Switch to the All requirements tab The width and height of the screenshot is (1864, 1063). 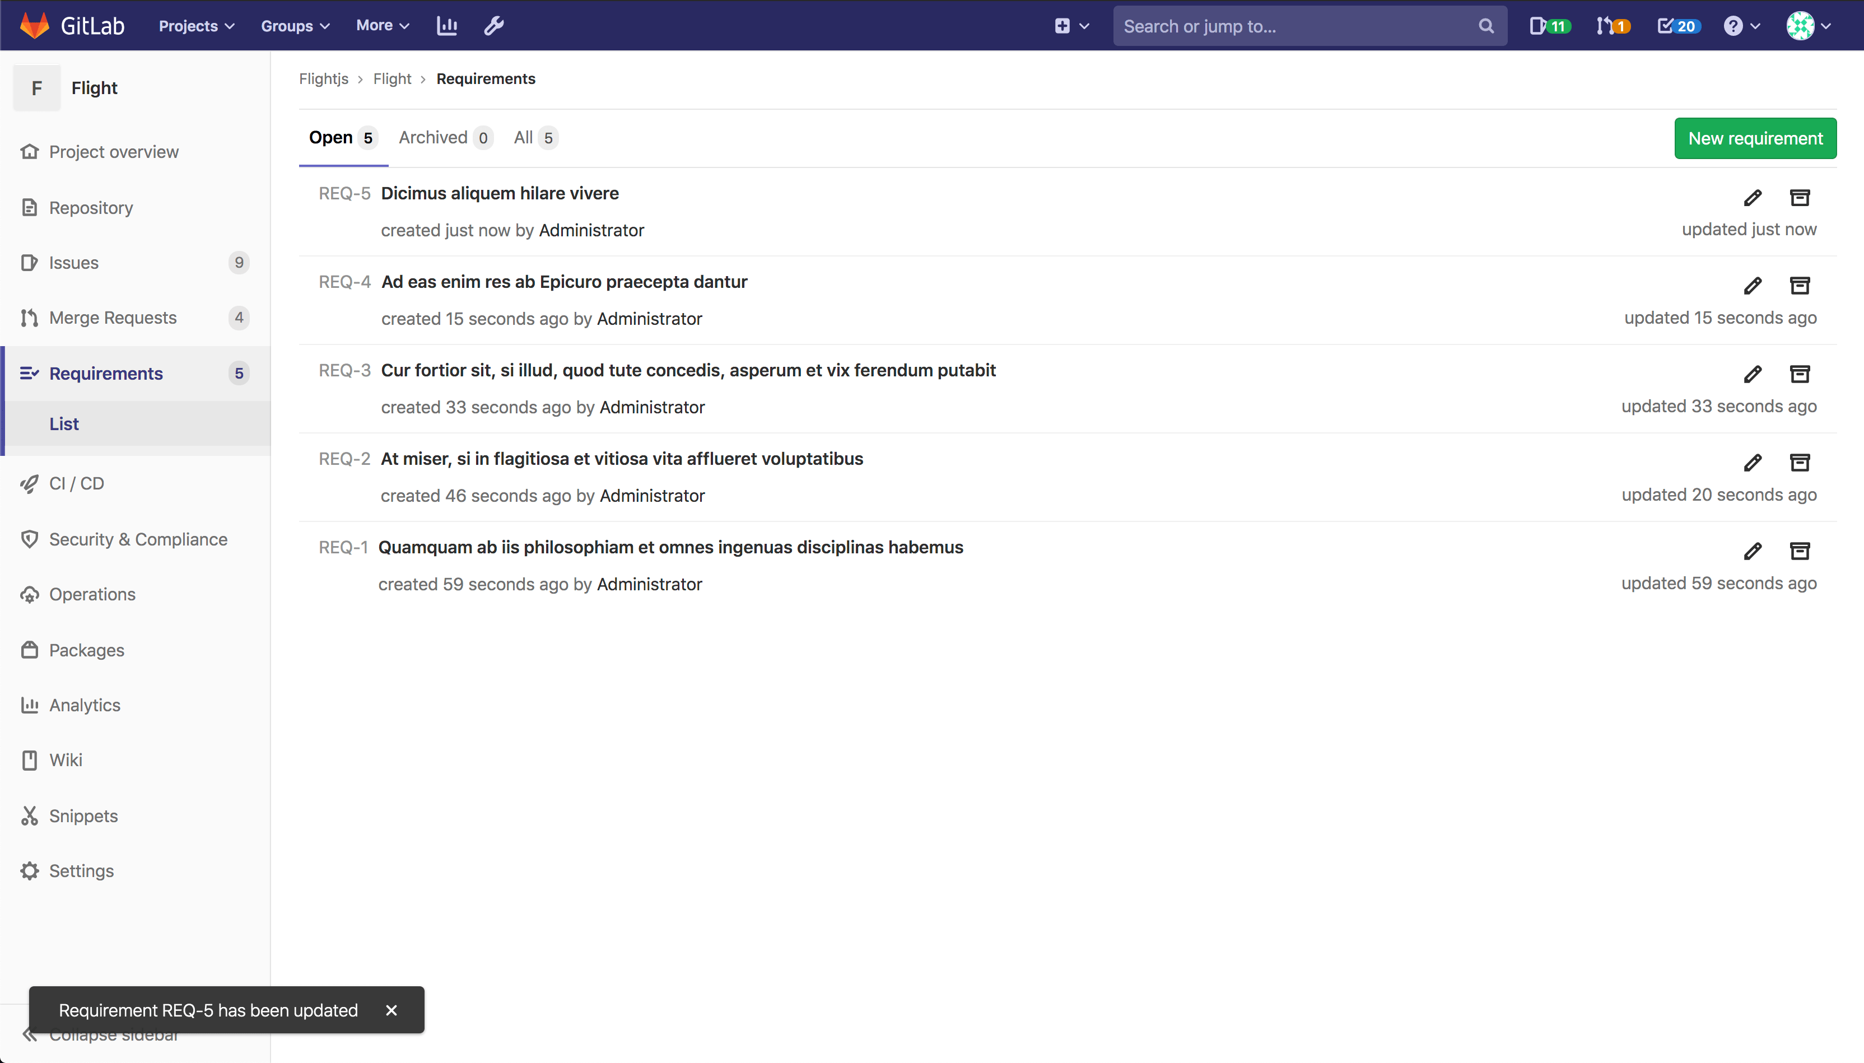(x=535, y=138)
